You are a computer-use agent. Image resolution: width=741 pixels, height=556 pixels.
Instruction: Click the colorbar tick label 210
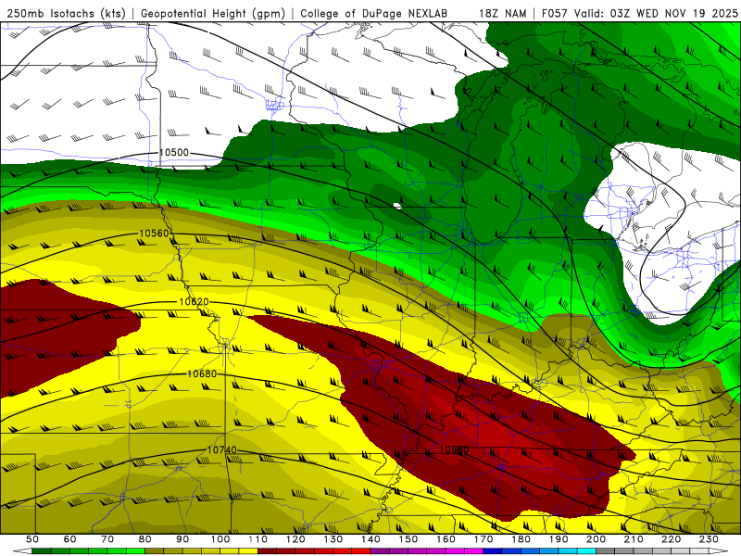coord(634,539)
